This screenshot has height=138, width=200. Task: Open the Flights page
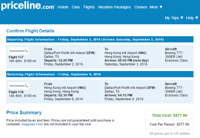89,7
